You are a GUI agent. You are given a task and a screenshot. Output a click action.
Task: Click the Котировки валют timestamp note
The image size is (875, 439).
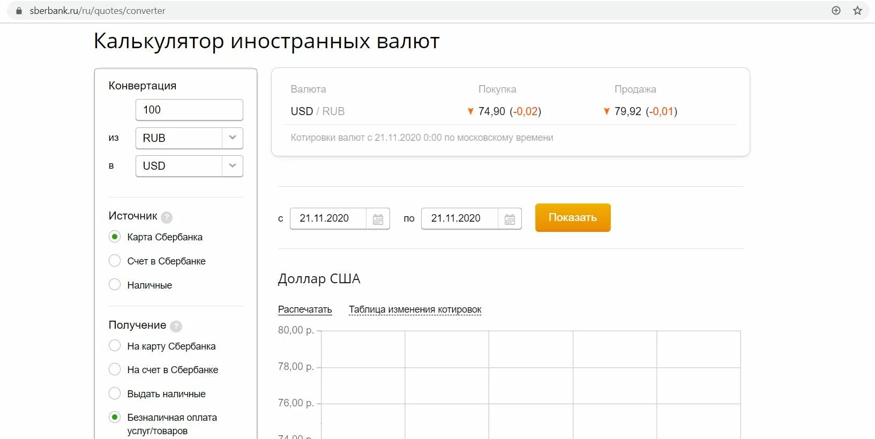(422, 138)
